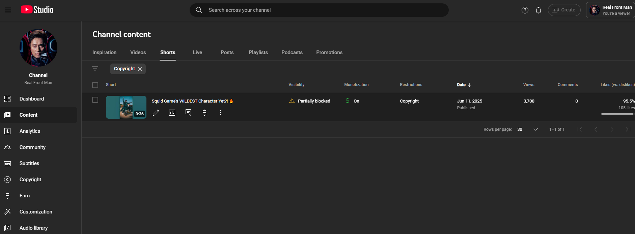The width and height of the screenshot is (635, 234).
Task: Open analytics icon for the short
Action: [x=172, y=113]
